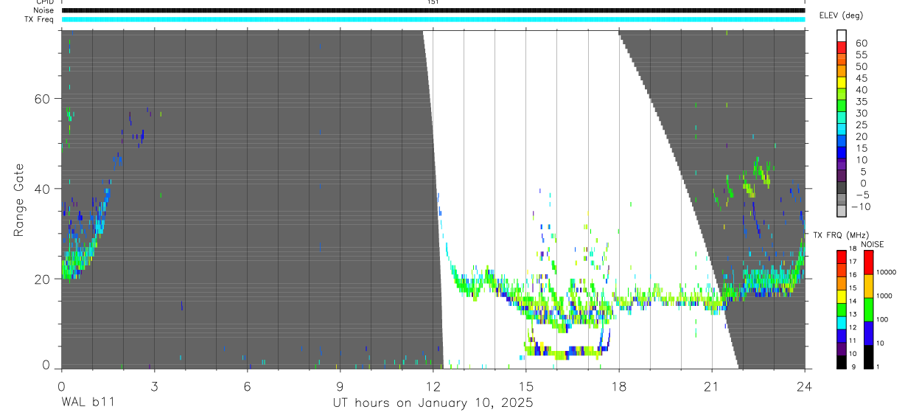The image size is (905, 418).
Task: Click the x-axis tick label '12'
Action: (x=433, y=386)
